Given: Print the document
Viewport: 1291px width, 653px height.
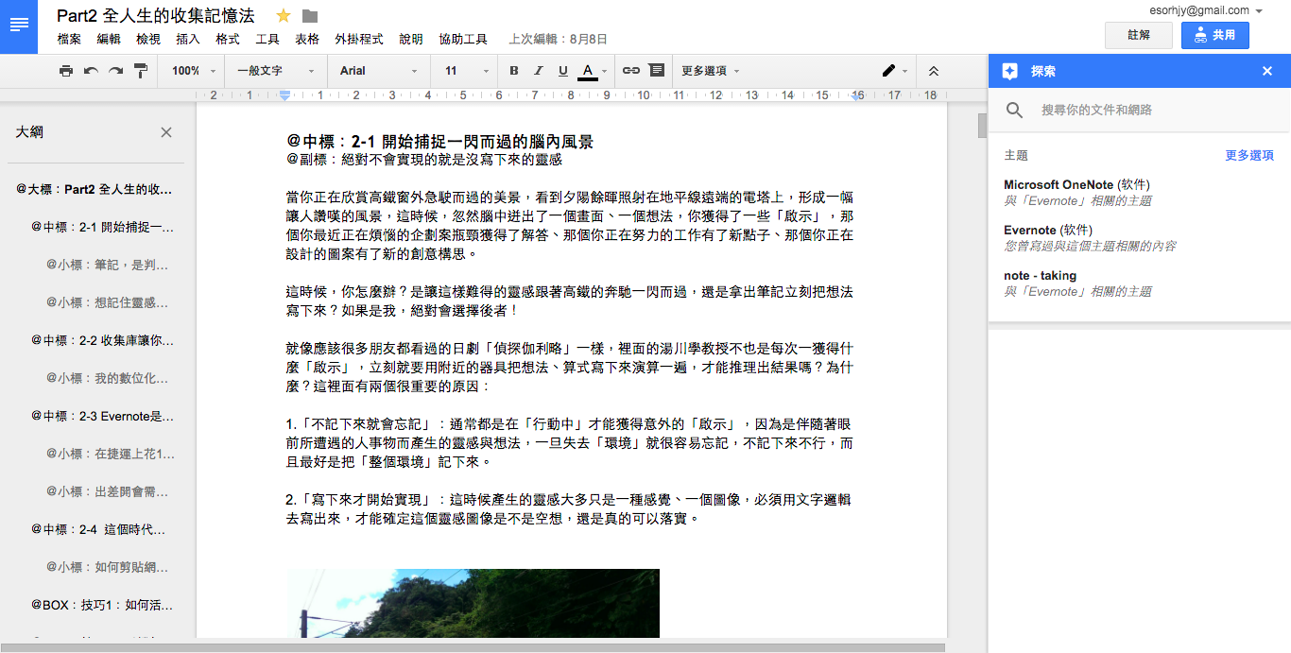Looking at the screenshot, I should click(x=66, y=71).
